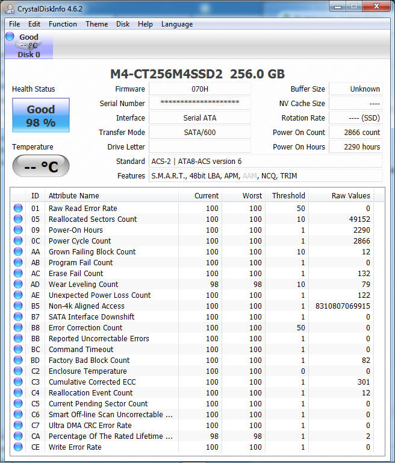395x463 pixels.
Task: Click the status orb for Unexpected Power Loss Count
Action: tap(18, 295)
